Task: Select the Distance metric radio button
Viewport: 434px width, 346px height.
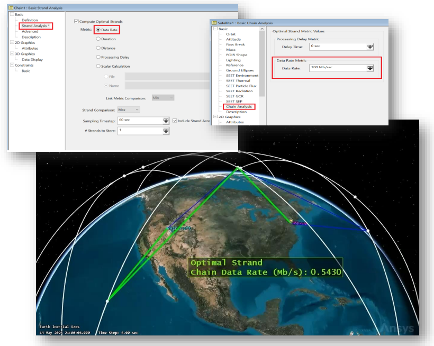Action: (x=98, y=48)
